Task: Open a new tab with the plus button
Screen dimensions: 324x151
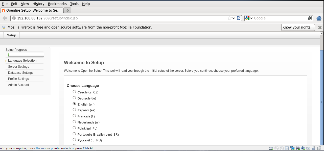Action: pyautogui.click(x=67, y=10)
